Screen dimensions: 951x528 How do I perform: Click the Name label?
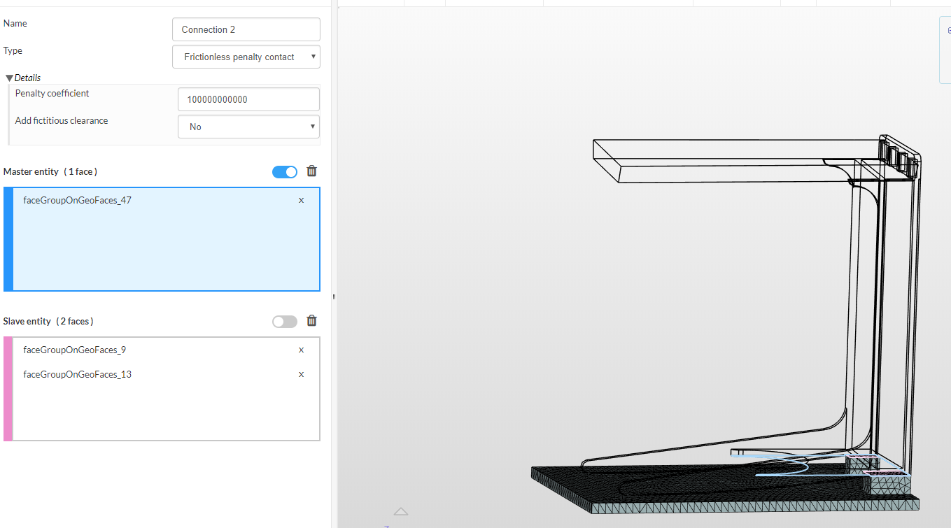coord(15,23)
